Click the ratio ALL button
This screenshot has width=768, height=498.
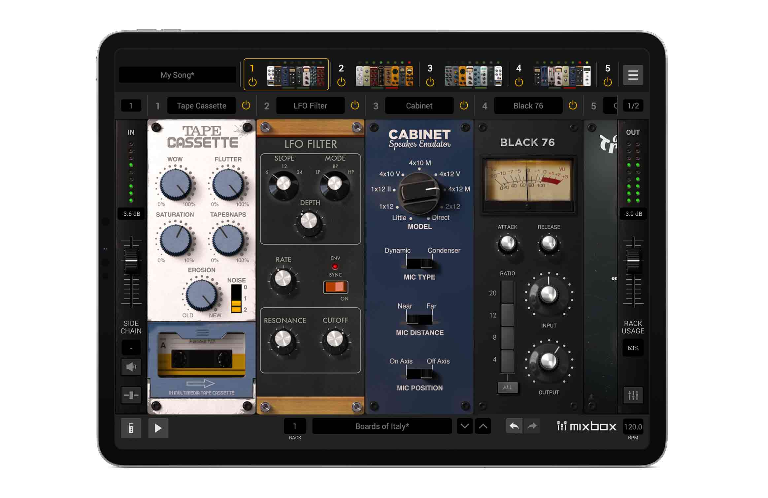508,388
